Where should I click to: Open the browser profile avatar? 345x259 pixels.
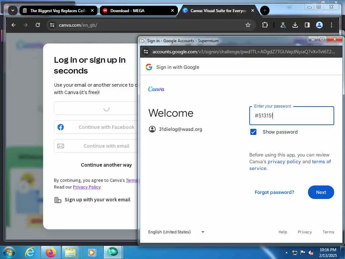319,25
